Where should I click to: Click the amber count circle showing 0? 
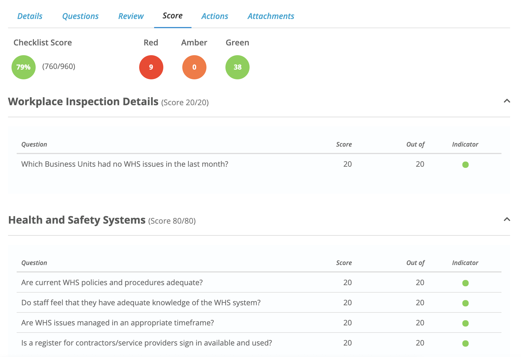tap(194, 67)
